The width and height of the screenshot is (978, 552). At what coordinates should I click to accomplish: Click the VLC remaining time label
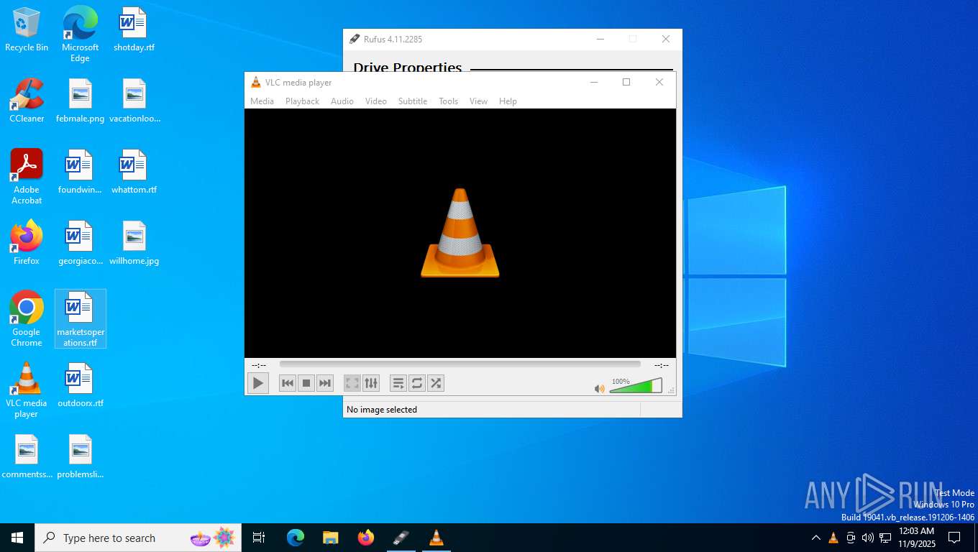662,365
